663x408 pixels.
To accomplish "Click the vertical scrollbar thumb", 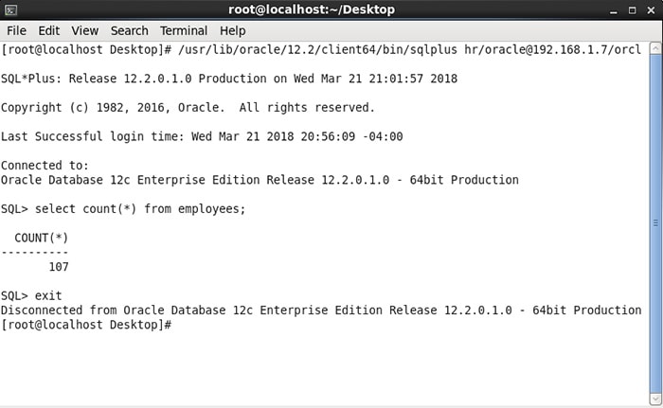I will [656, 222].
